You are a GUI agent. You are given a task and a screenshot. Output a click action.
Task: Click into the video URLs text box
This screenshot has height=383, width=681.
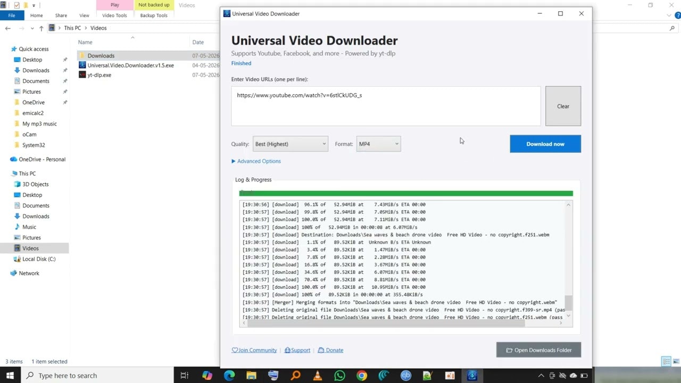click(x=386, y=106)
